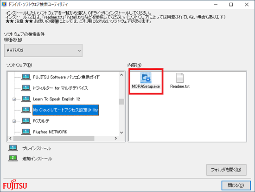Click the 閉じる(C) button
Screen dimensions: 255x192
point(236,185)
